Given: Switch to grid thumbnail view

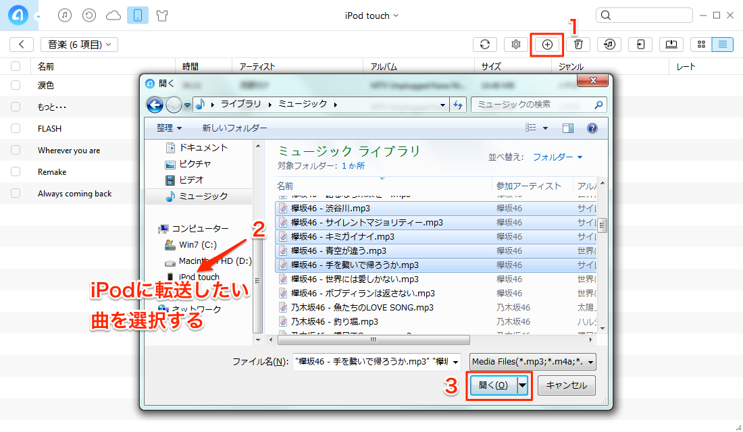Looking at the screenshot, I should coord(701,45).
